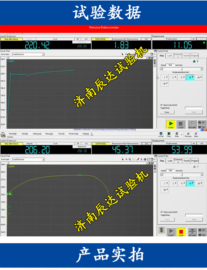The height and width of the screenshot is (270, 207).
Task: Click STOP button in upper window
Action: click(x=181, y=124)
